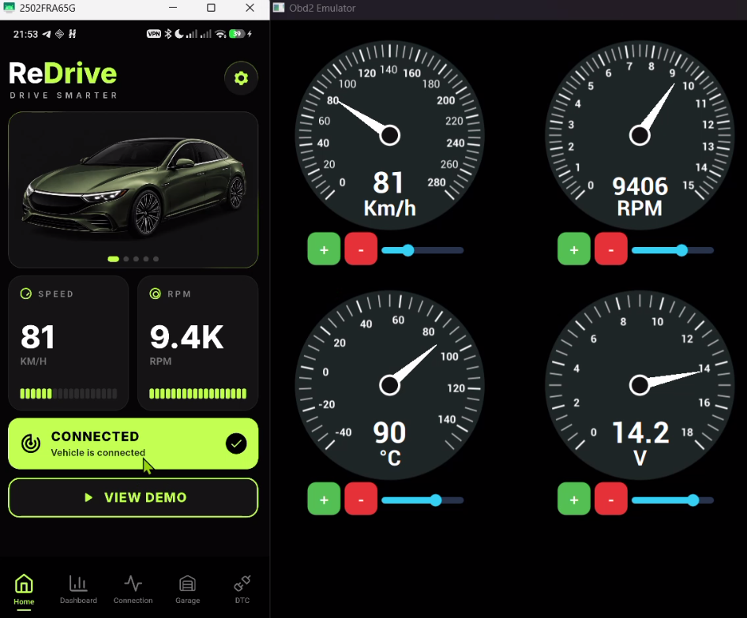Click the voltage gauge dial
Viewport: 747px width, 618px height.
pyautogui.click(x=640, y=385)
